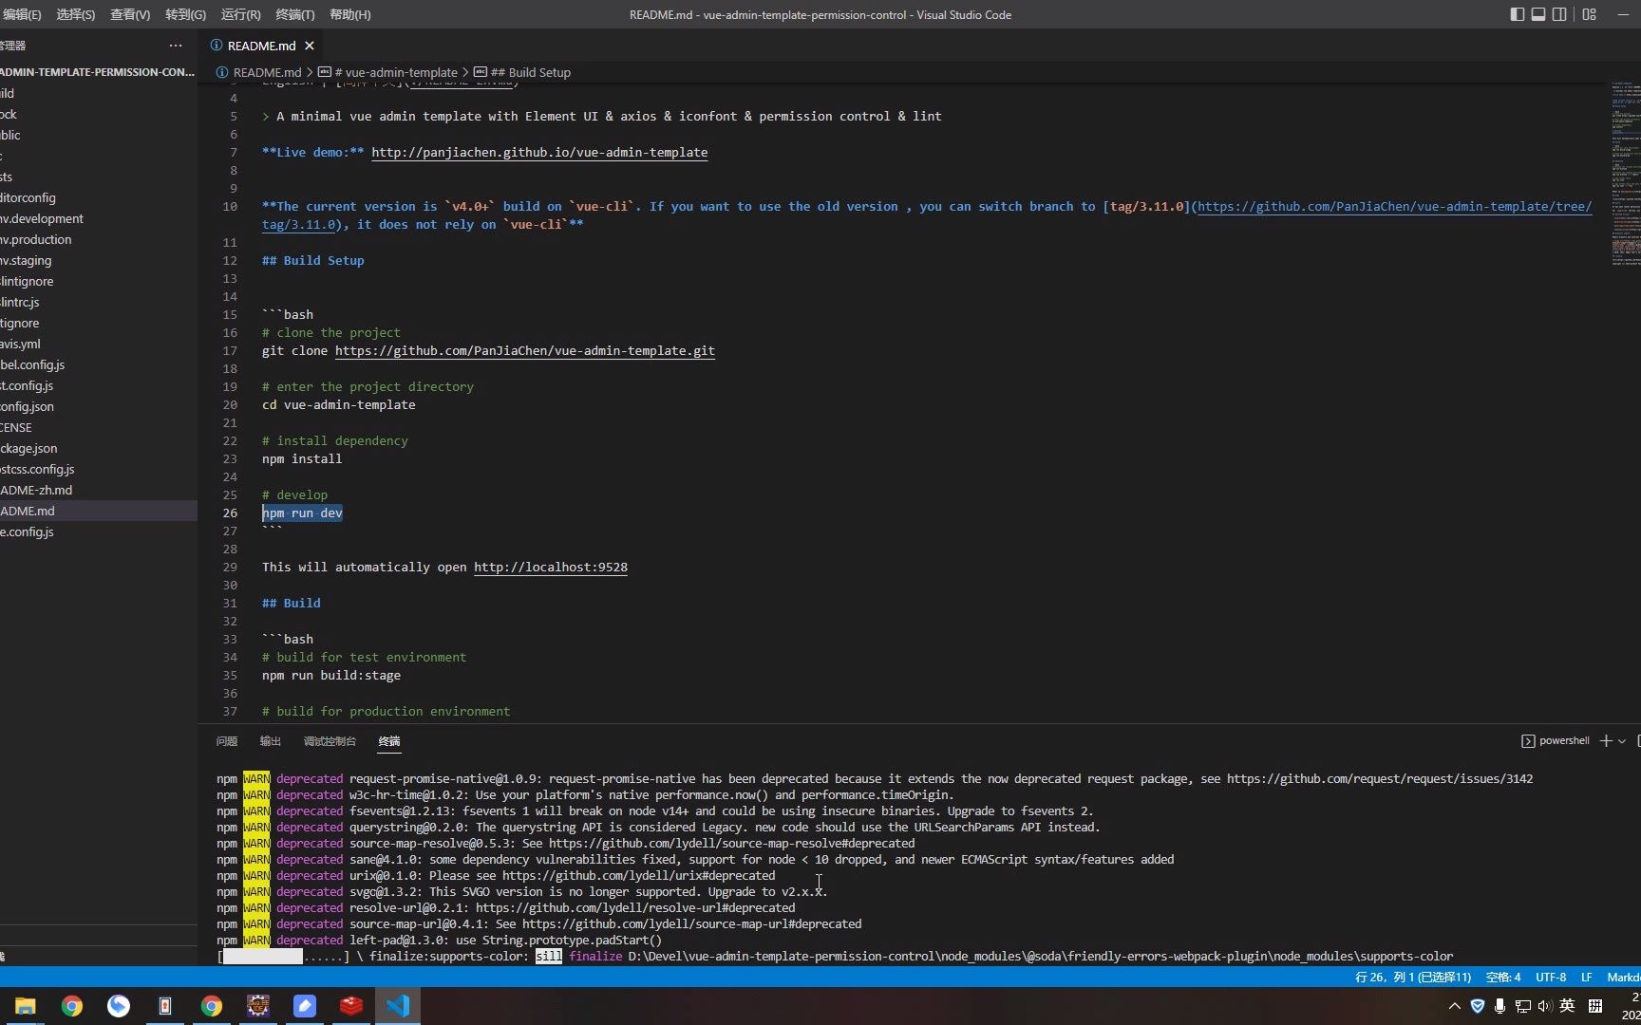Open .eslintrc.js file in explorer
Screen dimensions: 1641x1025
[99, 302]
